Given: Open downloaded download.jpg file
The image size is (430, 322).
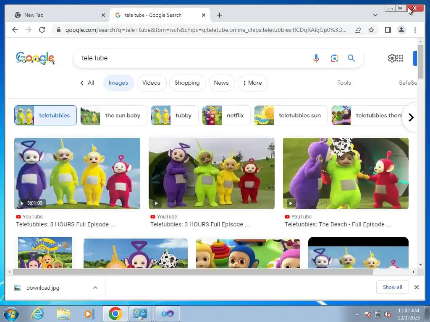Looking at the screenshot, I should point(42,288).
